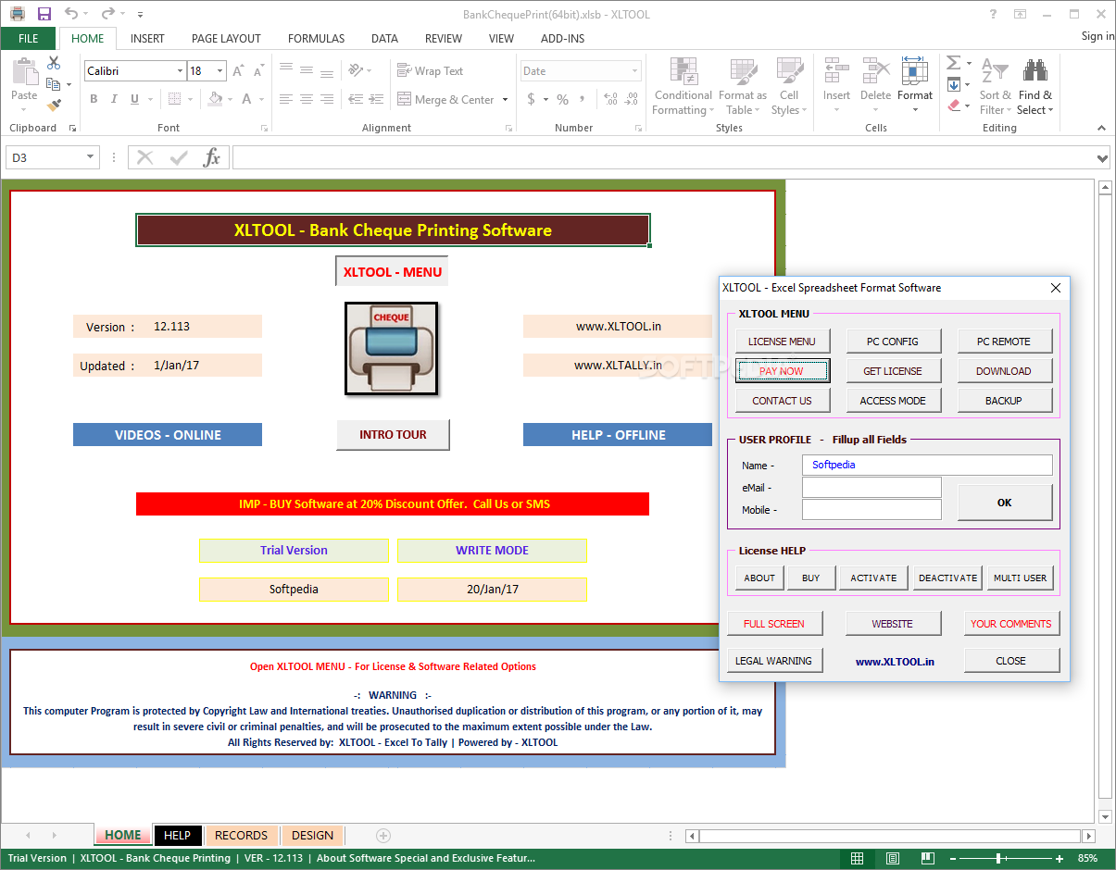Image resolution: width=1116 pixels, height=870 pixels.
Task: Click the Fill down-arrow icon in Editing
Action: coord(954,84)
